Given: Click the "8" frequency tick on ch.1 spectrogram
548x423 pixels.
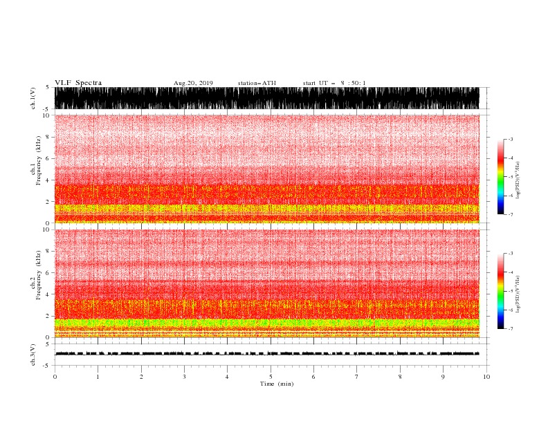Looking at the screenshot, I should (48, 137).
